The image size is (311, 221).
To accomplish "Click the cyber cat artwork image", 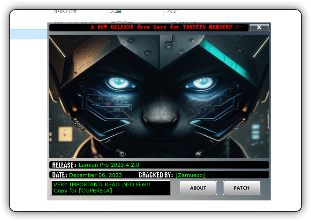I will (x=159, y=96).
